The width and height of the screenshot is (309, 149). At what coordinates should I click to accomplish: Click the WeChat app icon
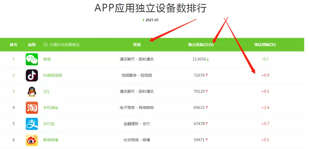coord(32,59)
